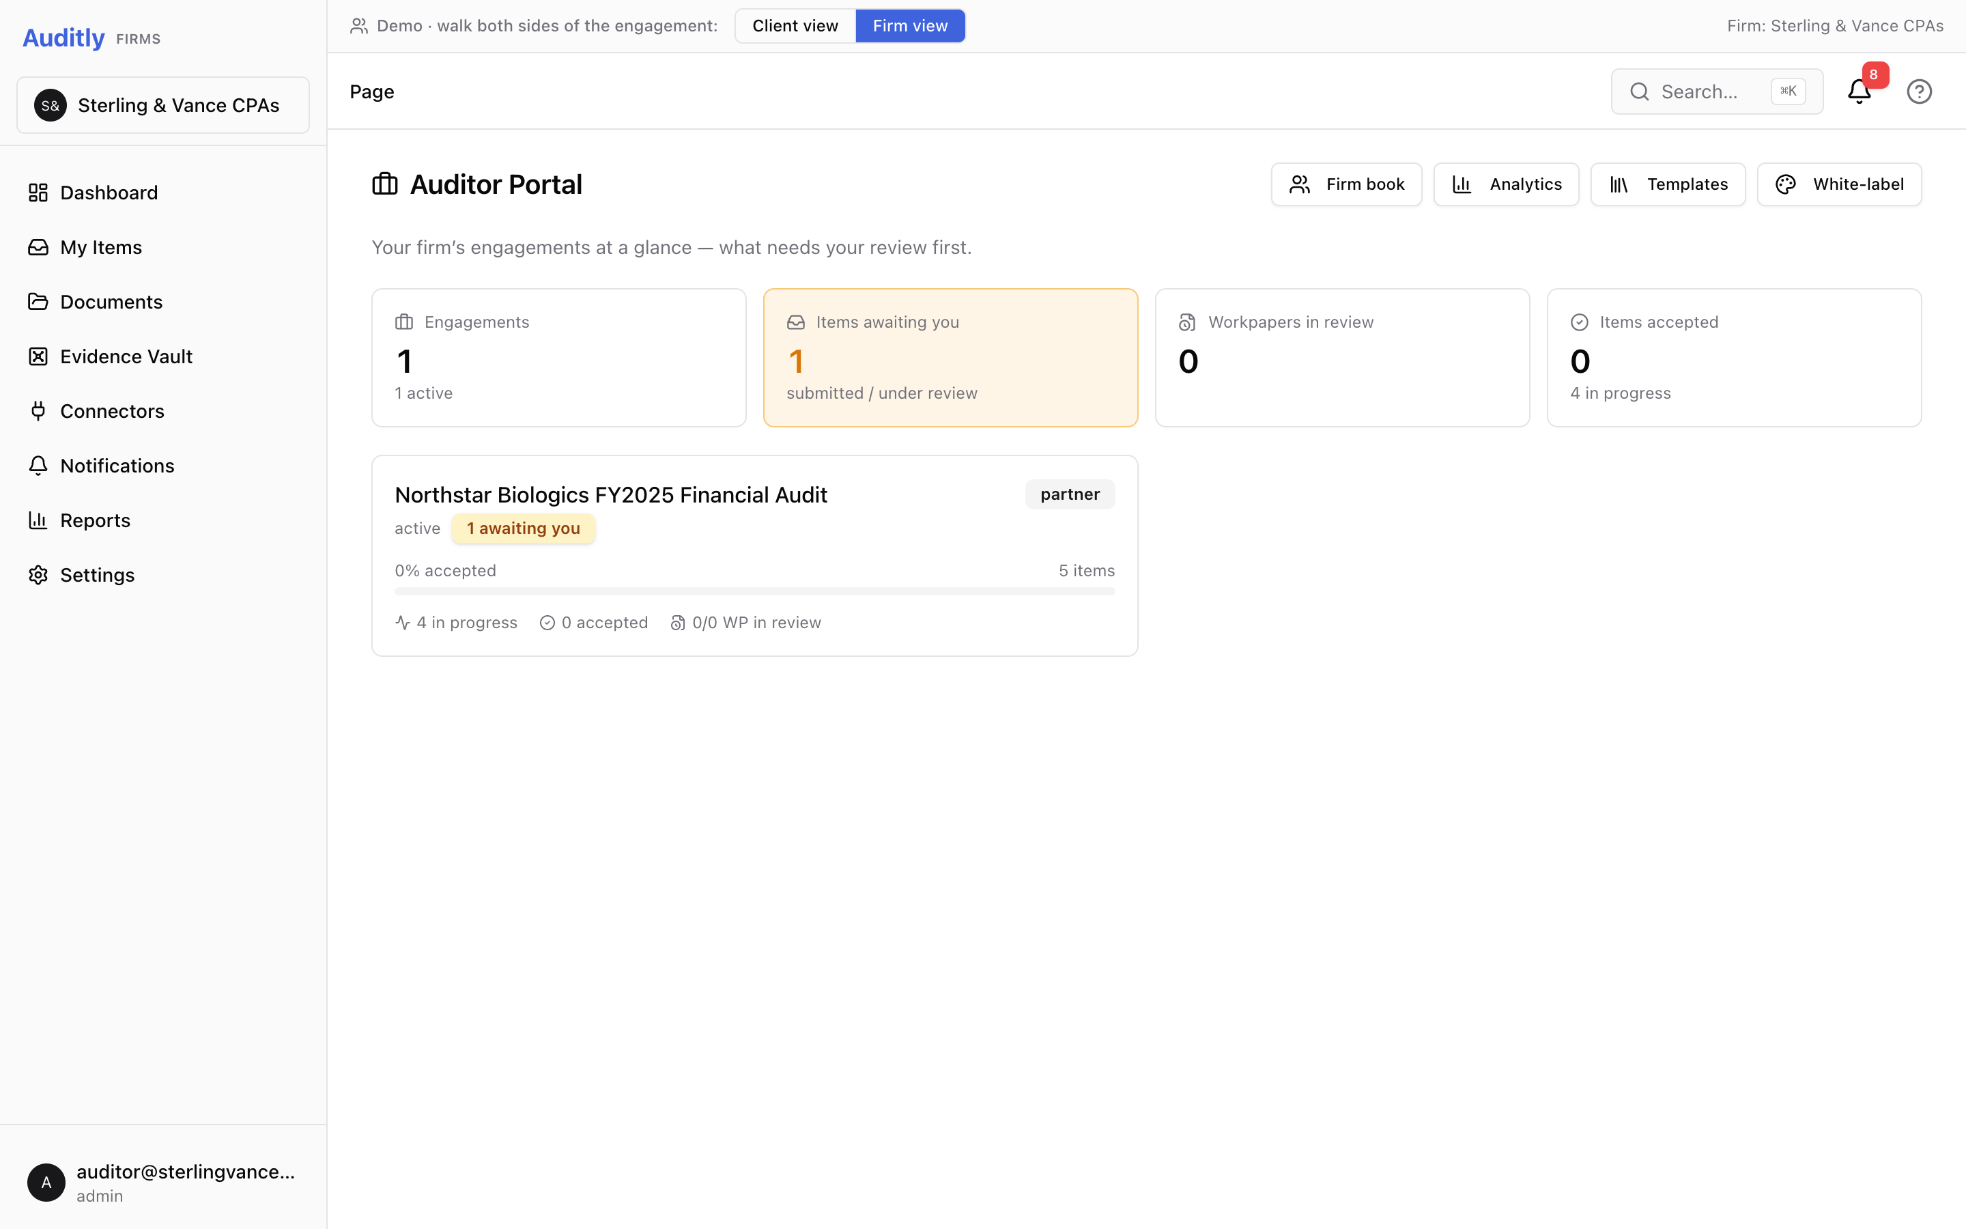This screenshot has width=1966, height=1229.
Task: Click the Workpapers in review card
Action: [x=1342, y=358]
